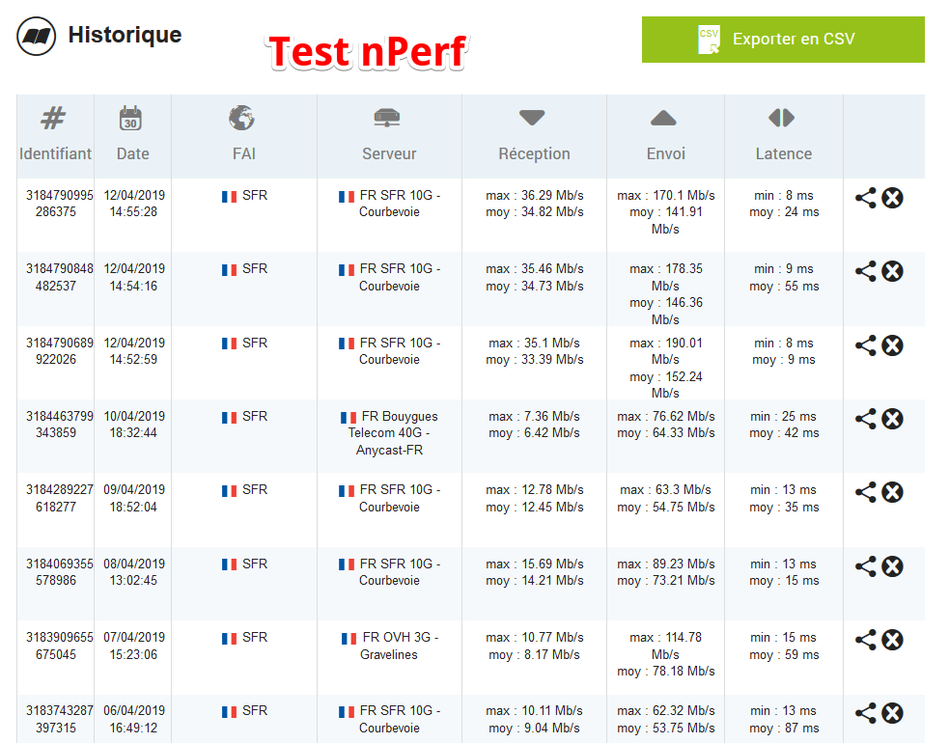Share the Bouygues Telecom test result
This screenshot has height=743, width=949.
click(x=866, y=419)
